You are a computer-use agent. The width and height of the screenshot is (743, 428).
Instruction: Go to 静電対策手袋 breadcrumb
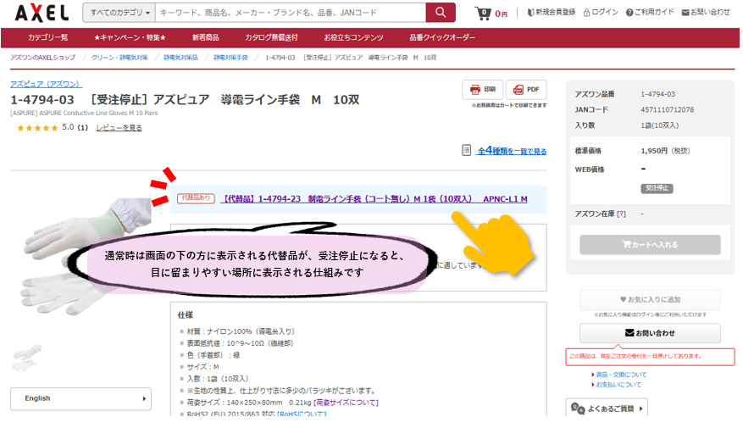(230, 58)
